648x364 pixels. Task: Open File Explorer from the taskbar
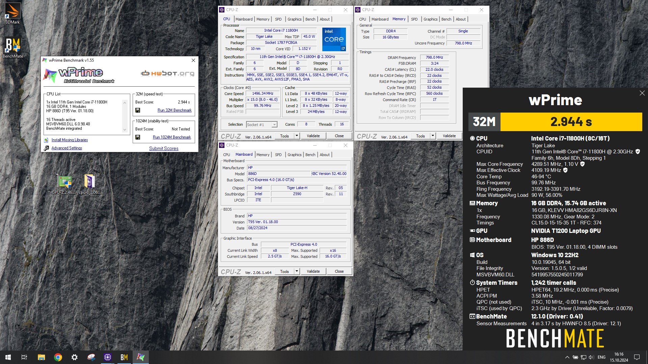pos(41,357)
